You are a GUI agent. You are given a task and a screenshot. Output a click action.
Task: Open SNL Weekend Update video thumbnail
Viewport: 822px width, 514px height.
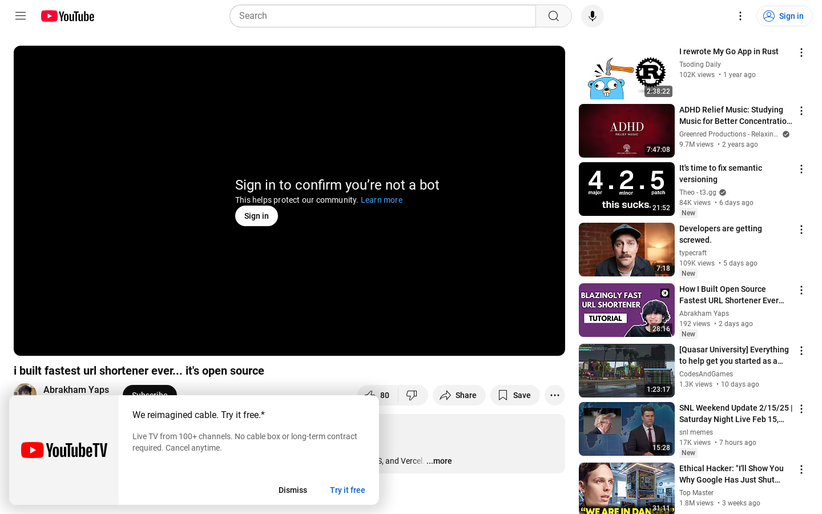627,429
